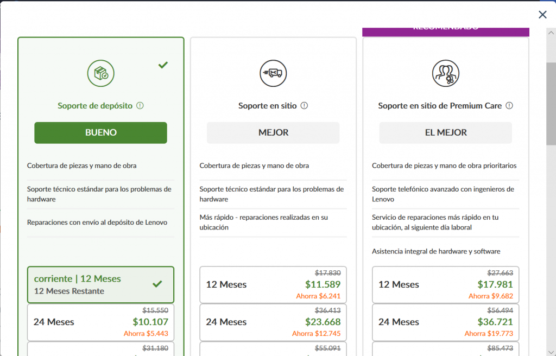Select 12 Meses onsite support at $11.589
556x356 pixels.
coord(273,284)
